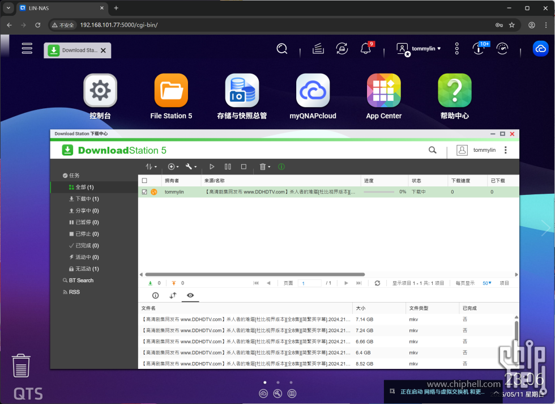This screenshot has height=404, width=555.
Task: Launch App Center from desktop
Action: click(x=384, y=90)
